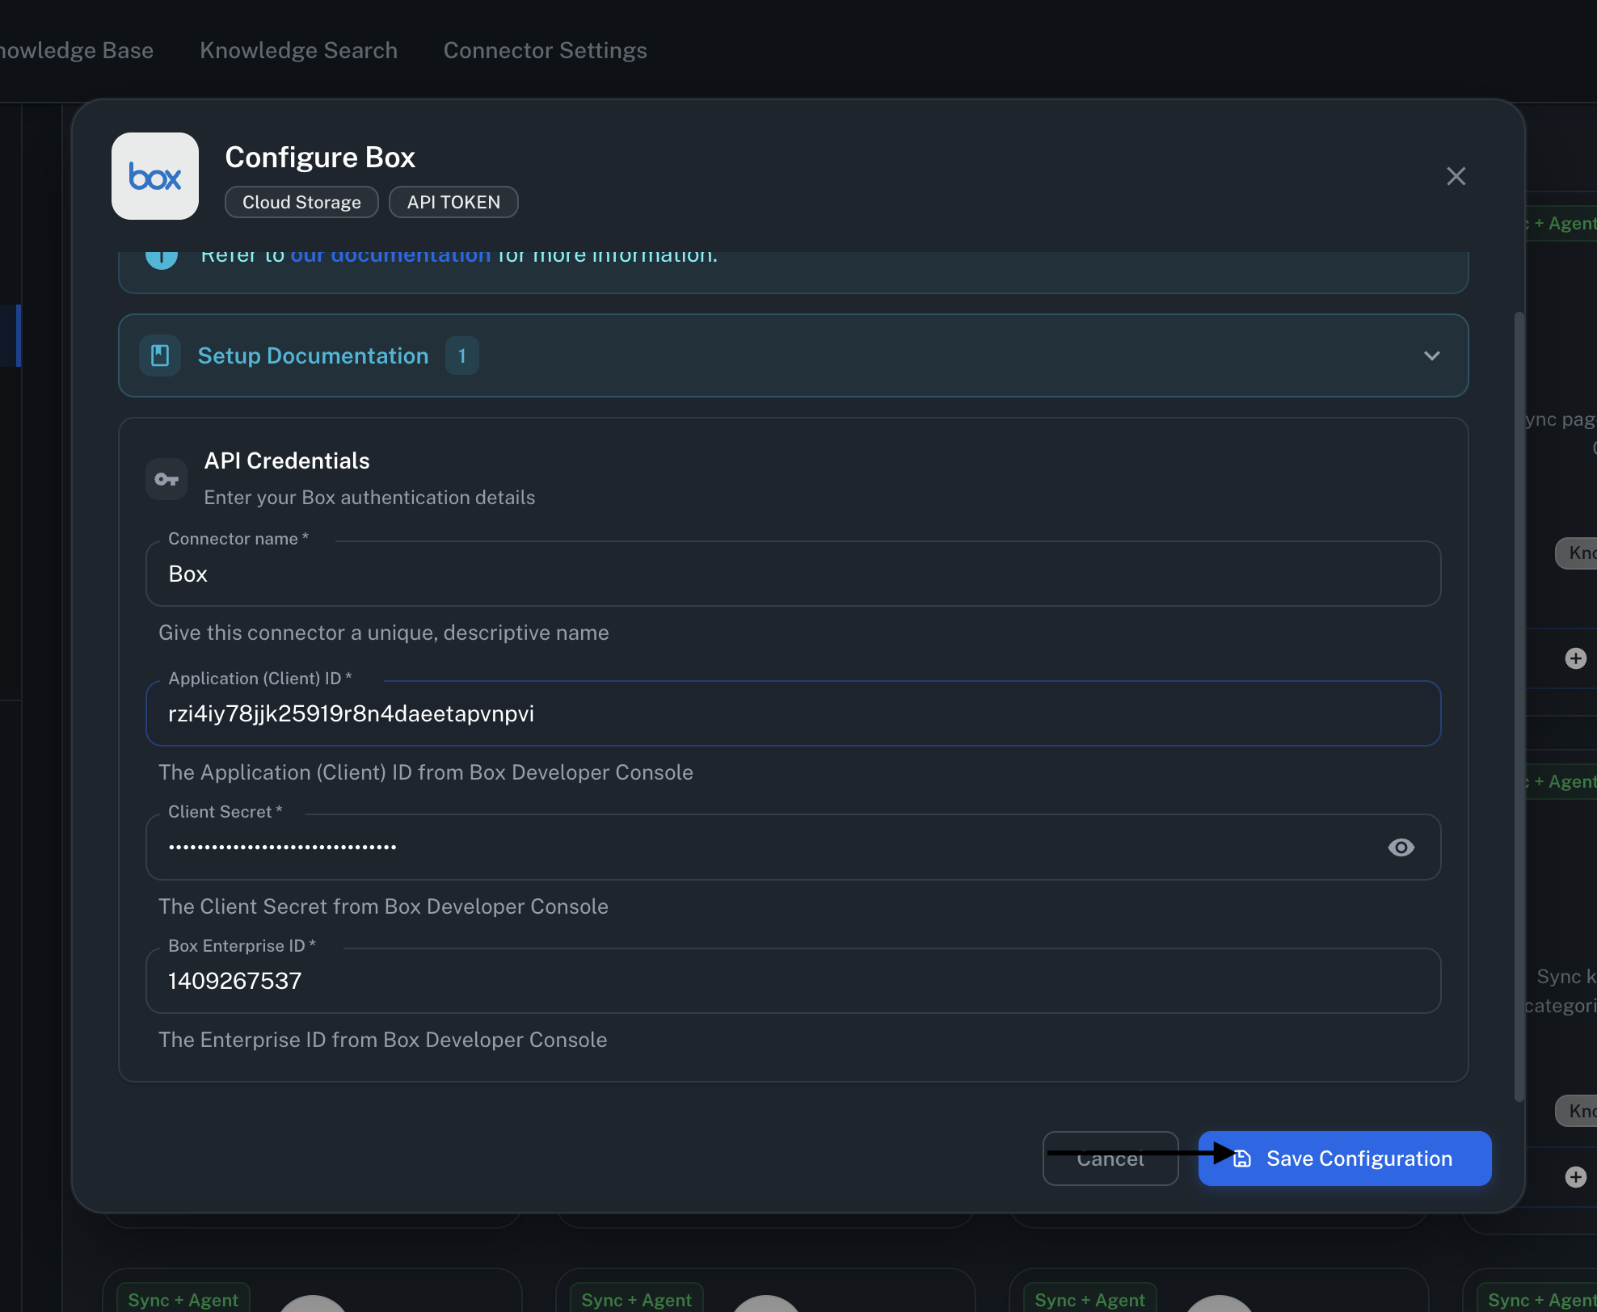Click the upper plus circle icon at right edge
This screenshot has height=1312, width=1597.
[1575, 658]
